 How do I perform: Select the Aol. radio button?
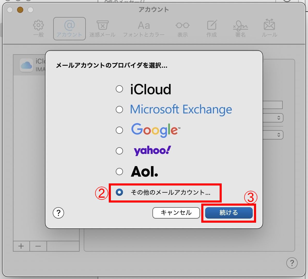point(119,172)
